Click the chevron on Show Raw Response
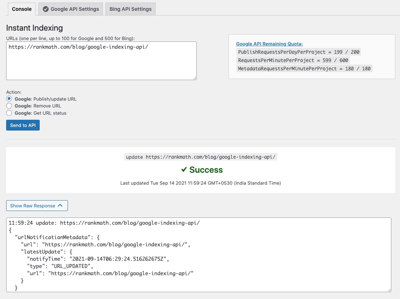400x299 pixels. [60, 206]
